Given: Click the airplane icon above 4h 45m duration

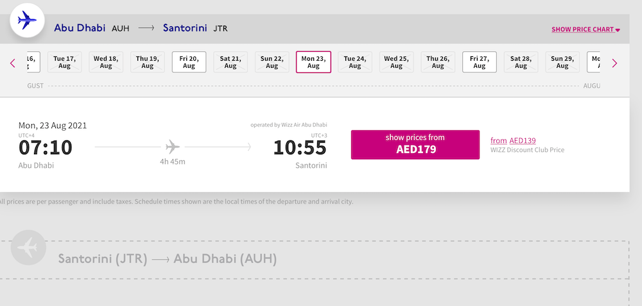Looking at the screenshot, I should click(x=172, y=147).
